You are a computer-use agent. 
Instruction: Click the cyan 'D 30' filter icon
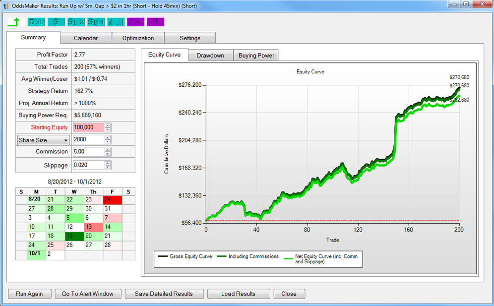36,22
